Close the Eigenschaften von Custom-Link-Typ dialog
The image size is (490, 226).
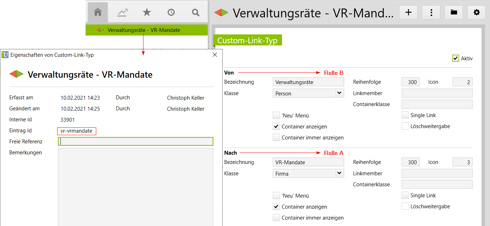215,55
